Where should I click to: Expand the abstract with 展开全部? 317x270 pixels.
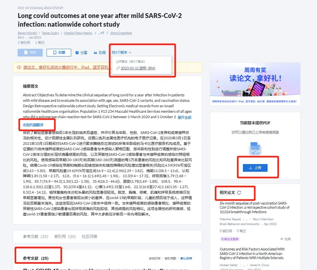click(184, 118)
